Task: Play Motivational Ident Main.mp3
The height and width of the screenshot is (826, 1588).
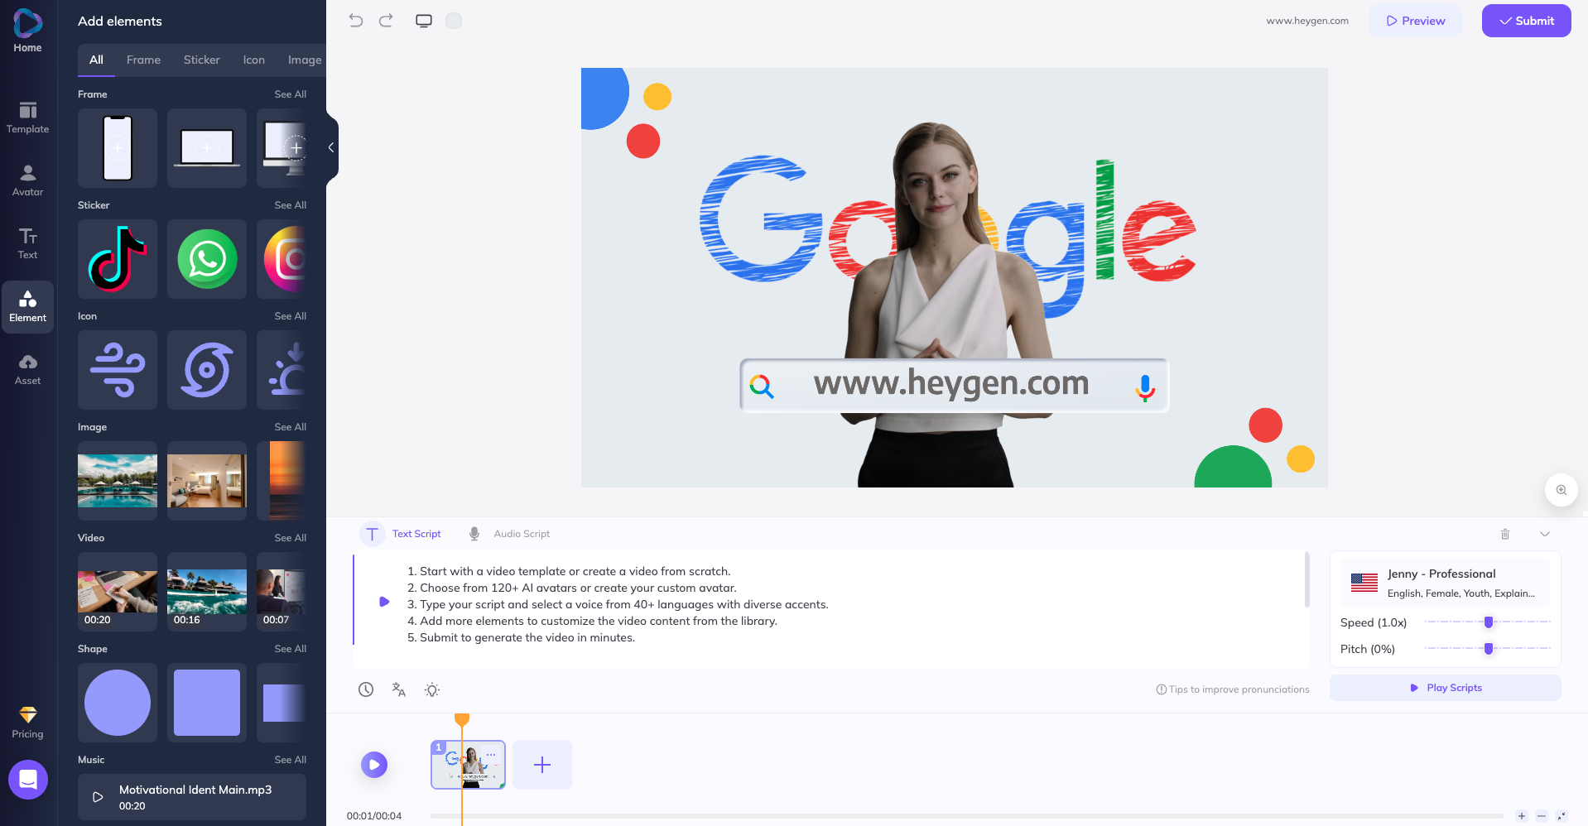Action: pyautogui.click(x=98, y=797)
